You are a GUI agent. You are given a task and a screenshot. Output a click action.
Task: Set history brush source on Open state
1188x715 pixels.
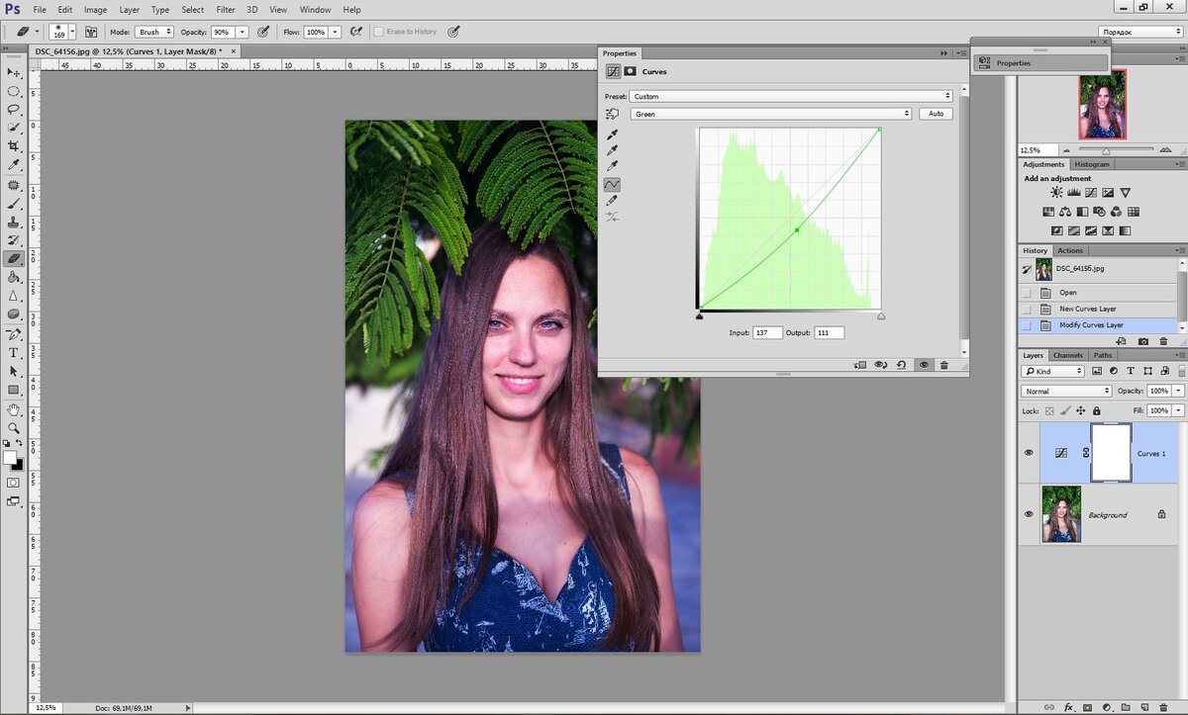(1027, 293)
